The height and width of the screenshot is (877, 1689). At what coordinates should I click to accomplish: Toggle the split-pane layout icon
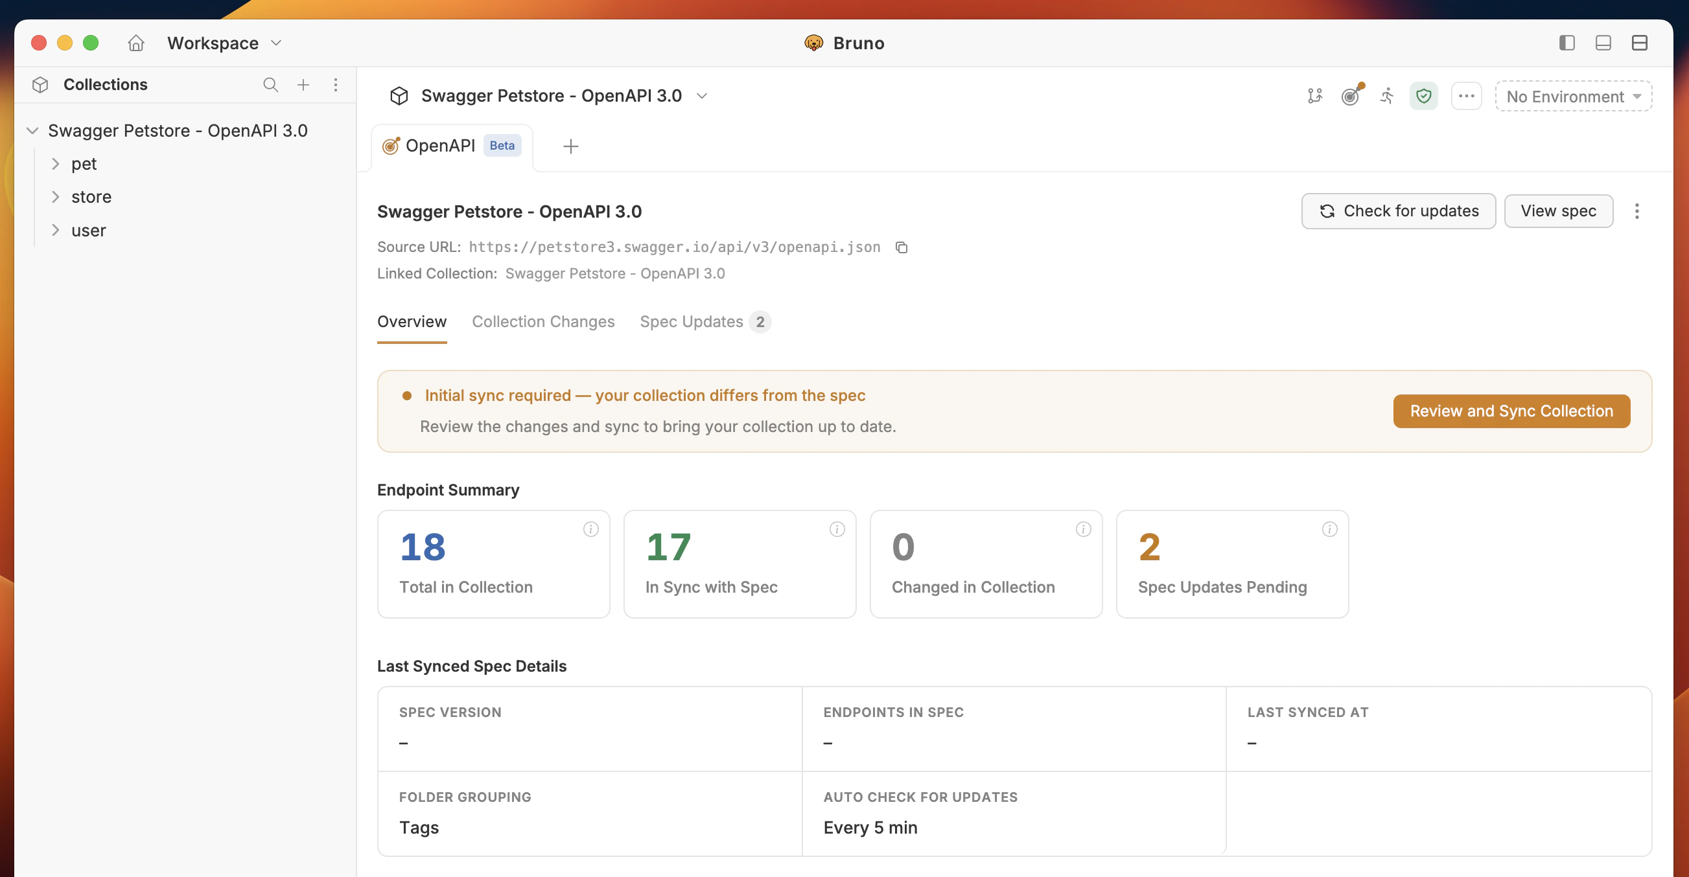(x=1639, y=43)
